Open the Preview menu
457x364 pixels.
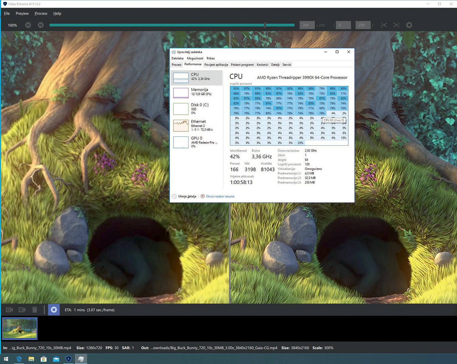point(22,13)
